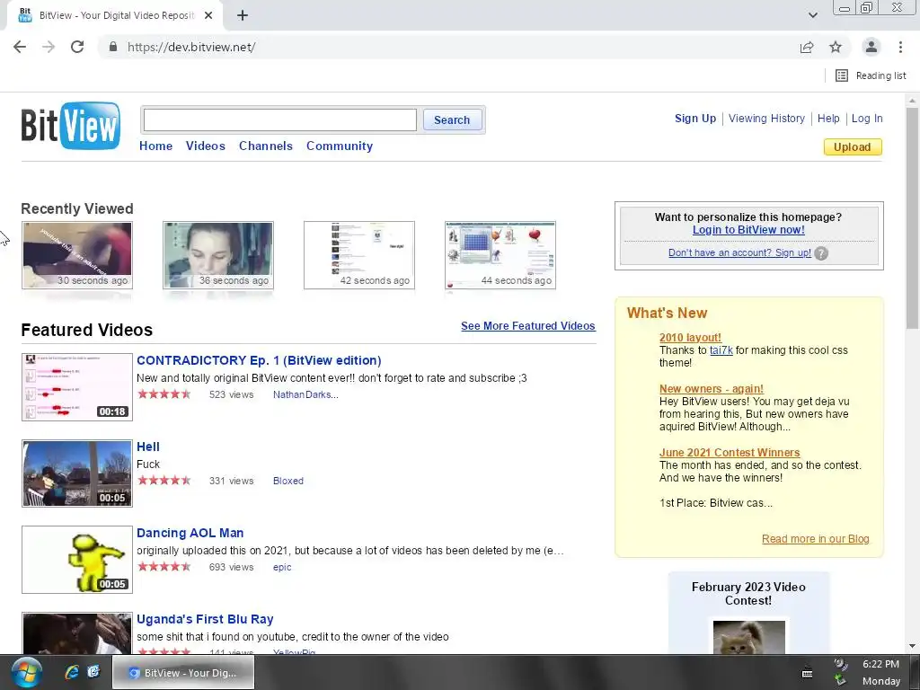Screen dimensions: 920x690
Task: Open Uganda's First Blu Ray video title
Action: [205, 619]
